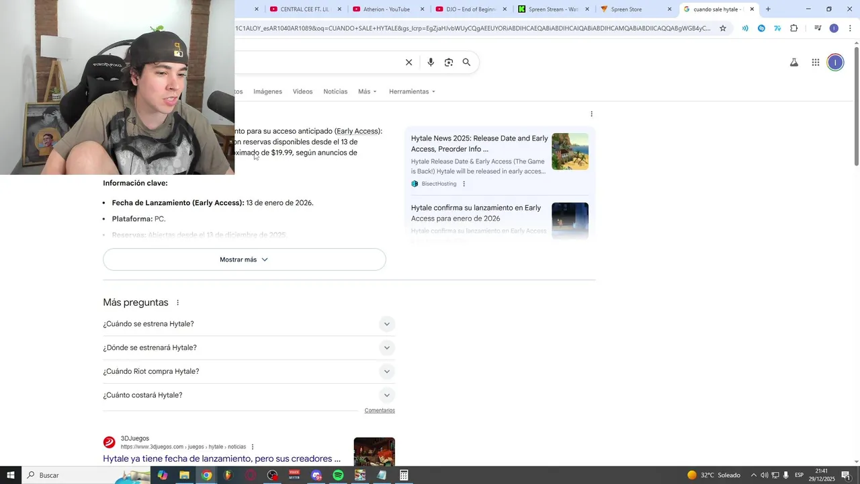Switch to the Imágenes search tab
This screenshot has width=860, height=484.
click(x=267, y=91)
